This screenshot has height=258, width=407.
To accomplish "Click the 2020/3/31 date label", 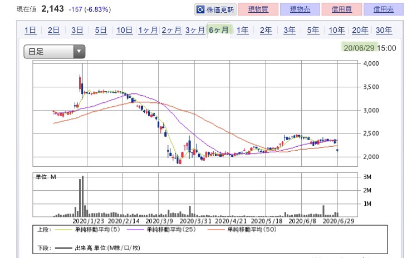I will (x=195, y=221).
